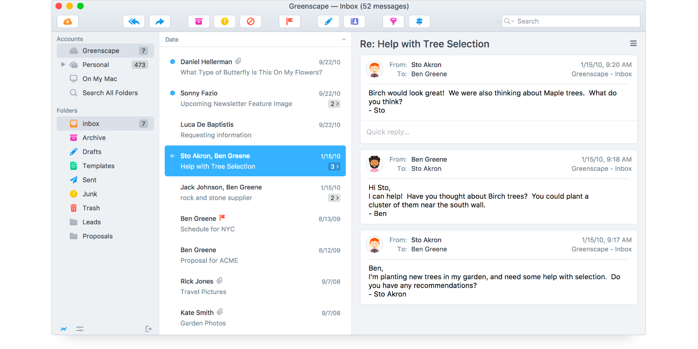The image size is (698, 349).
Task: Open the Date sort order dropdown arrow
Action: click(344, 40)
